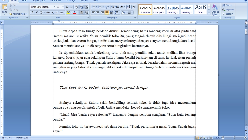Click the distributed alignment icon
Screen dimensions: 248x140
[x=111, y=12]
